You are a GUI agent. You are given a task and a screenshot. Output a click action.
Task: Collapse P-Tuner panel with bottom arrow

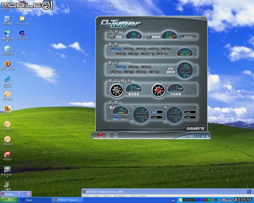[x=152, y=132]
